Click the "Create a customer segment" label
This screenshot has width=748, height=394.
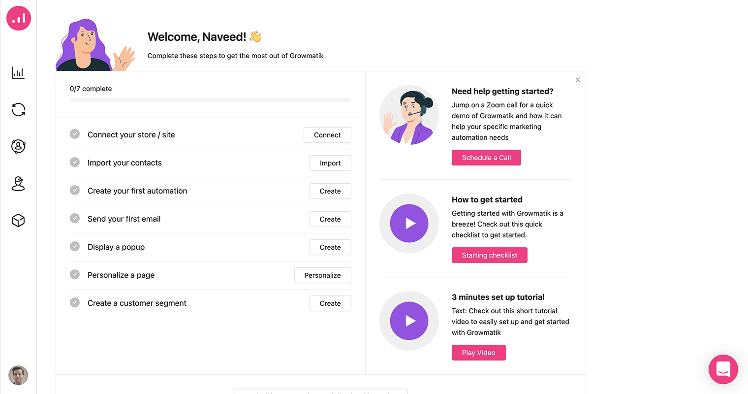click(137, 303)
